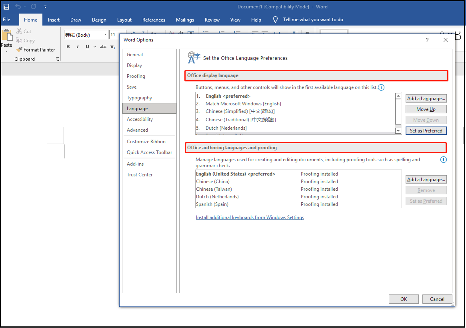Click the Save icon in quick access toolbar

[6, 7]
